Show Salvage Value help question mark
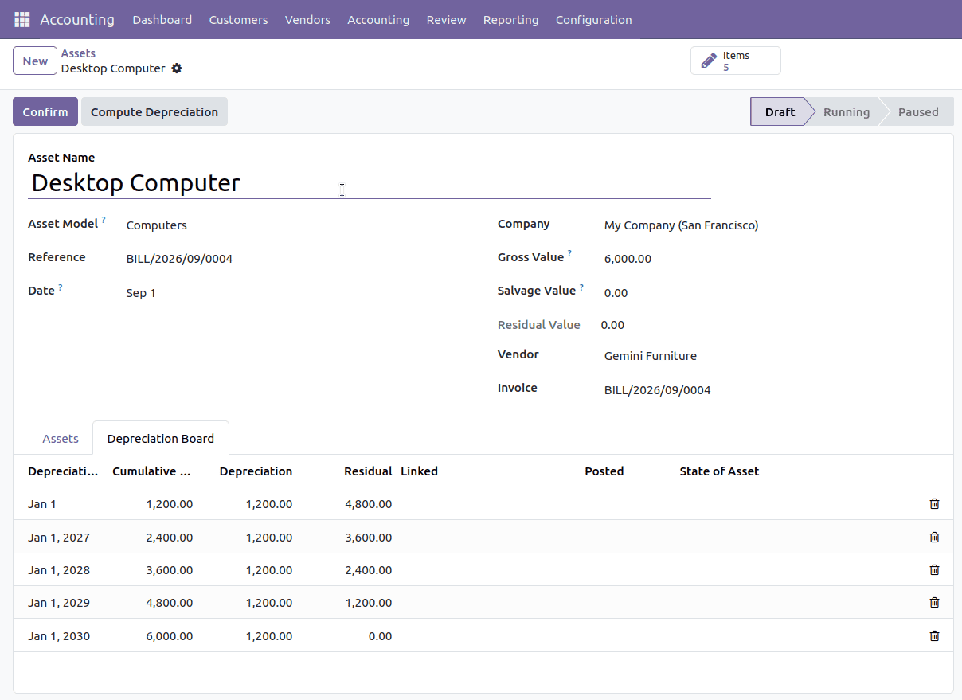The image size is (962, 700). point(581,287)
